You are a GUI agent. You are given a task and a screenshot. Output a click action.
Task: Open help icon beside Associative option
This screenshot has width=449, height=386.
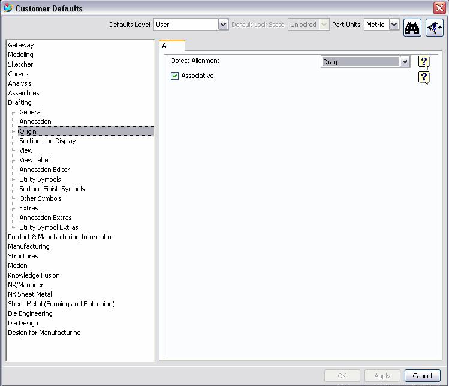point(424,77)
